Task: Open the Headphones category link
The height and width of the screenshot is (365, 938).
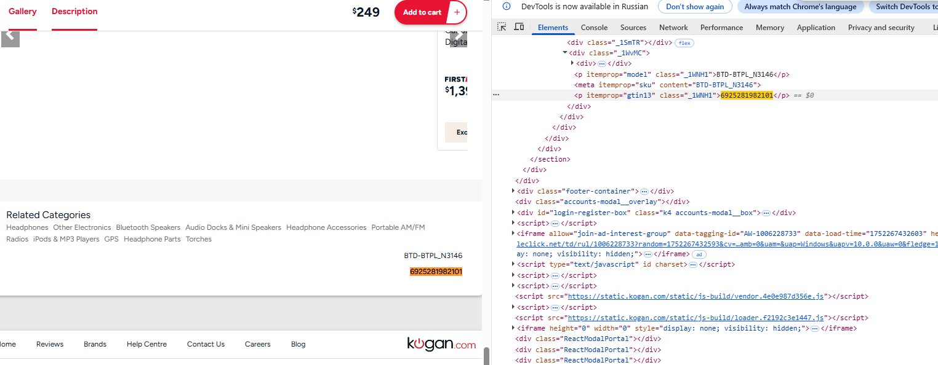Action: (27, 227)
